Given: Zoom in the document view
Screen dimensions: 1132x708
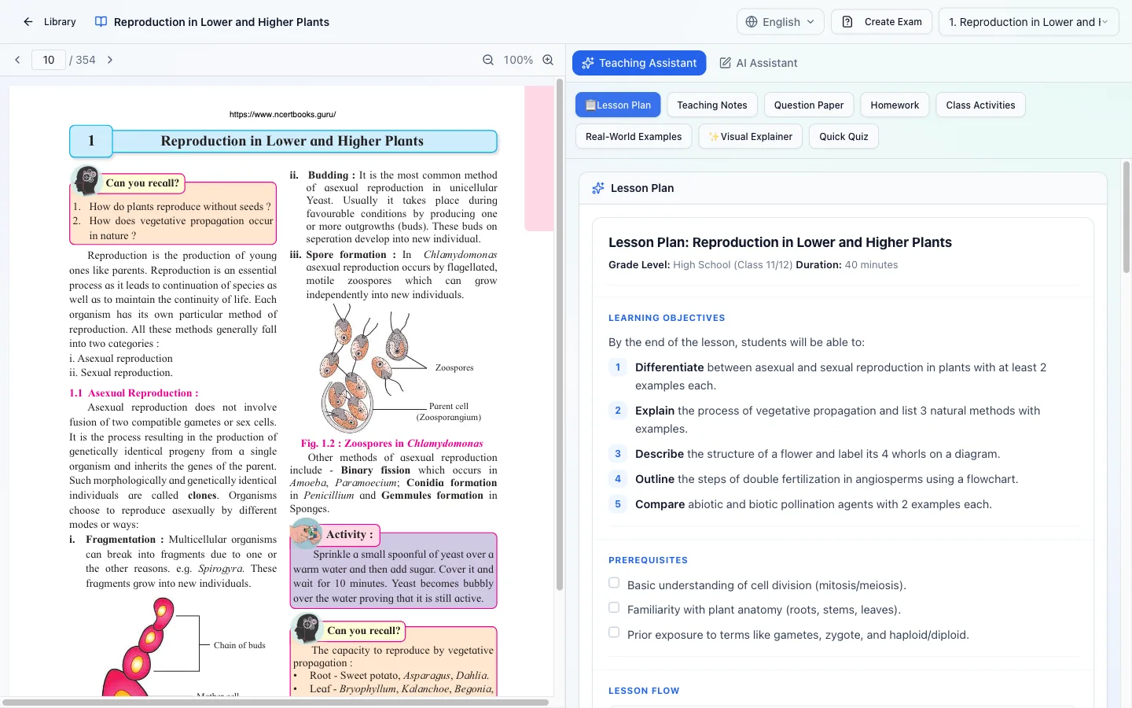Looking at the screenshot, I should tap(548, 60).
